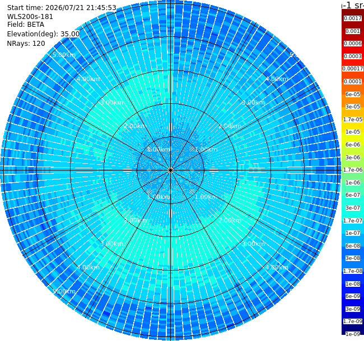Select the Elevation(deg): 35.00 text
Screen dimensions: 364x341
(x=43, y=34)
